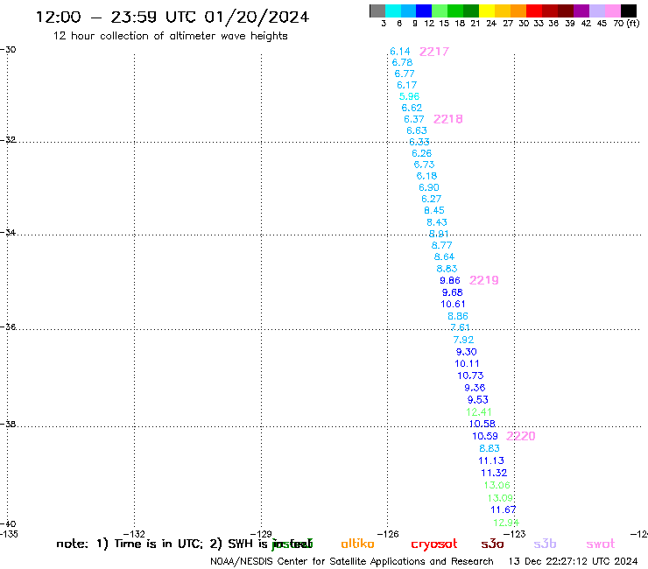Click wave height value 6.18
The width and height of the screenshot is (648, 569).
pos(426,176)
